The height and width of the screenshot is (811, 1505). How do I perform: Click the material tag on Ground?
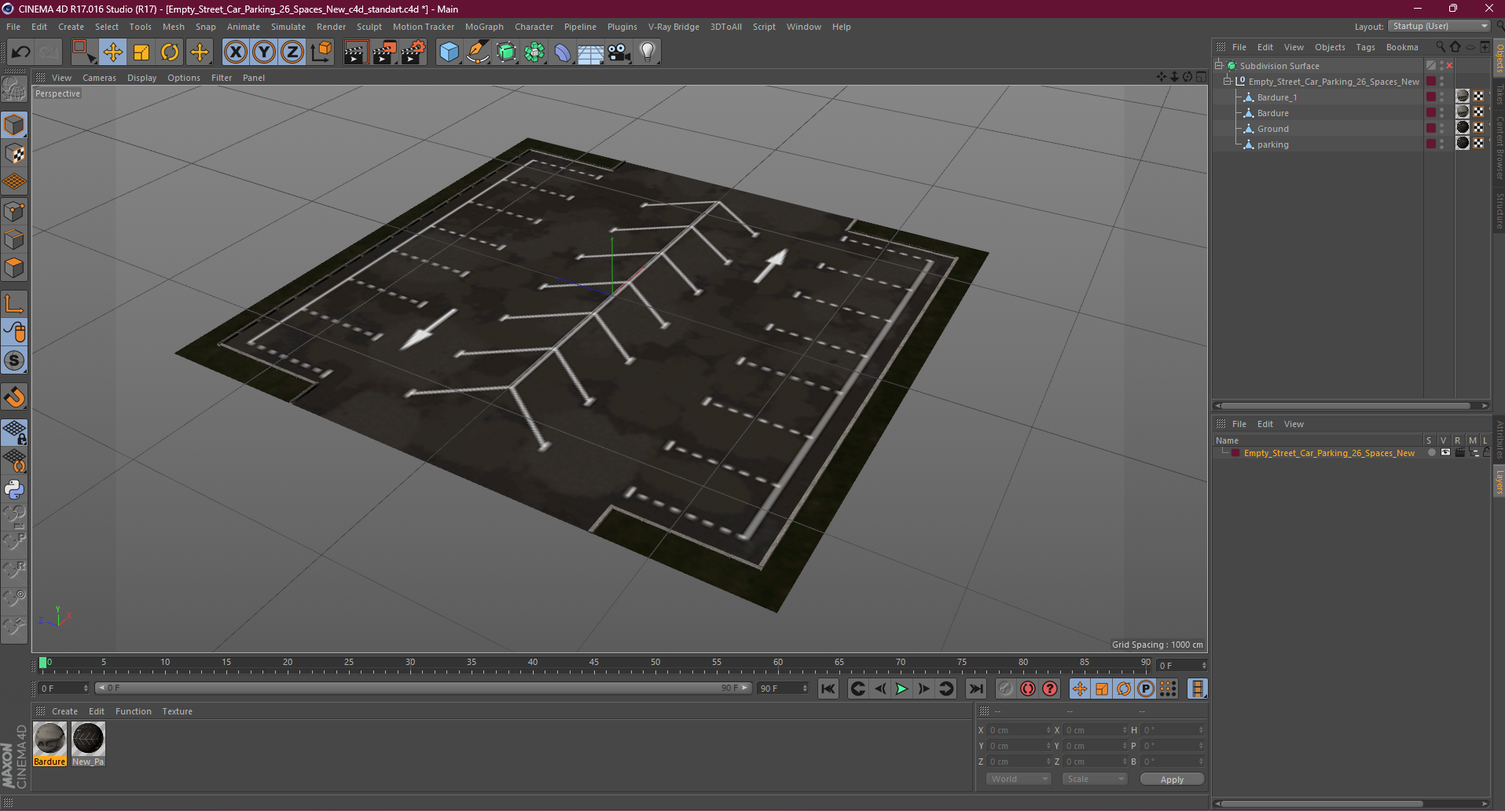(x=1463, y=127)
